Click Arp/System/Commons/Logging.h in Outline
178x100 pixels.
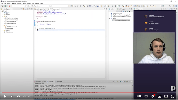click(x=122, y=15)
